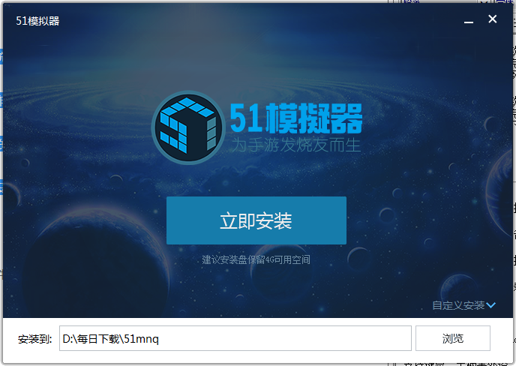Click the hint 建议安装盘保留4G可用空间

click(x=256, y=260)
